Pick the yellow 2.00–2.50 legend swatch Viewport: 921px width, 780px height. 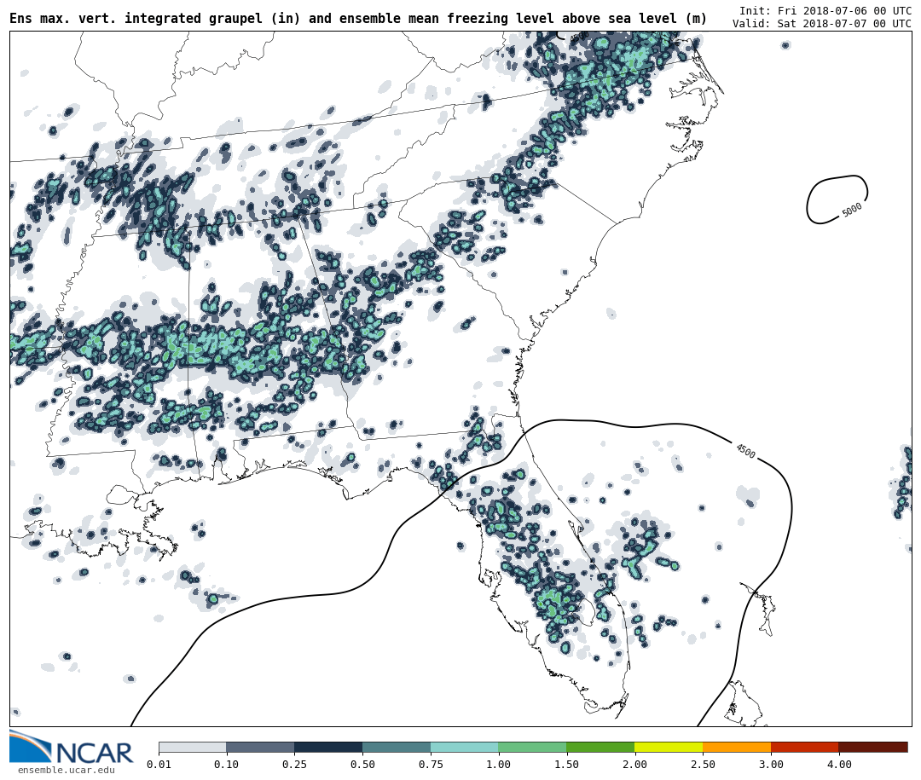669,747
